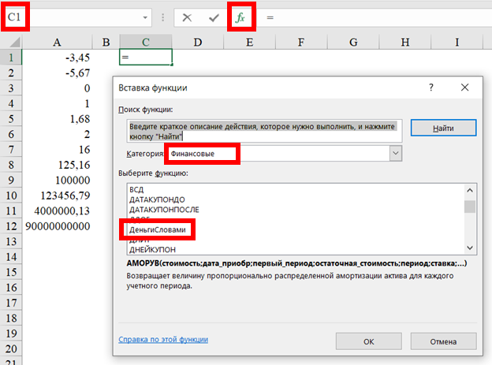Click the function list scrollbar thumb
Image resolution: width=492 pixels, height=365 pixels.
click(x=470, y=207)
